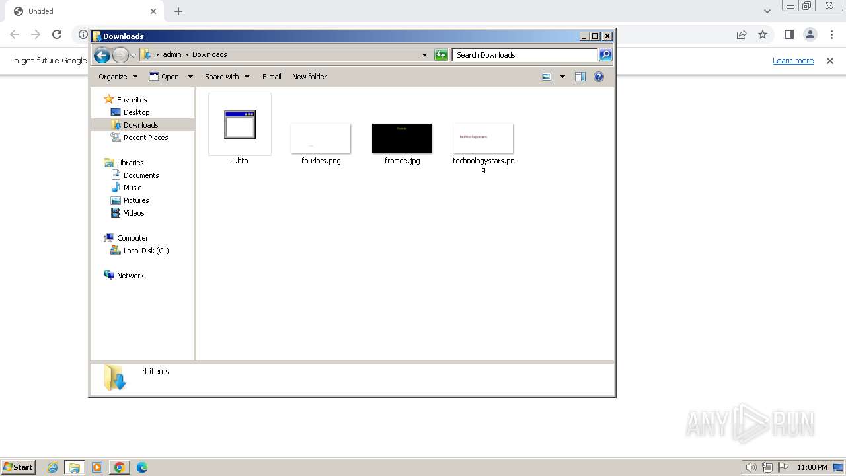The image size is (846, 476).
Task: Open the Chrome profile avatar
Action: coord(810,34)
